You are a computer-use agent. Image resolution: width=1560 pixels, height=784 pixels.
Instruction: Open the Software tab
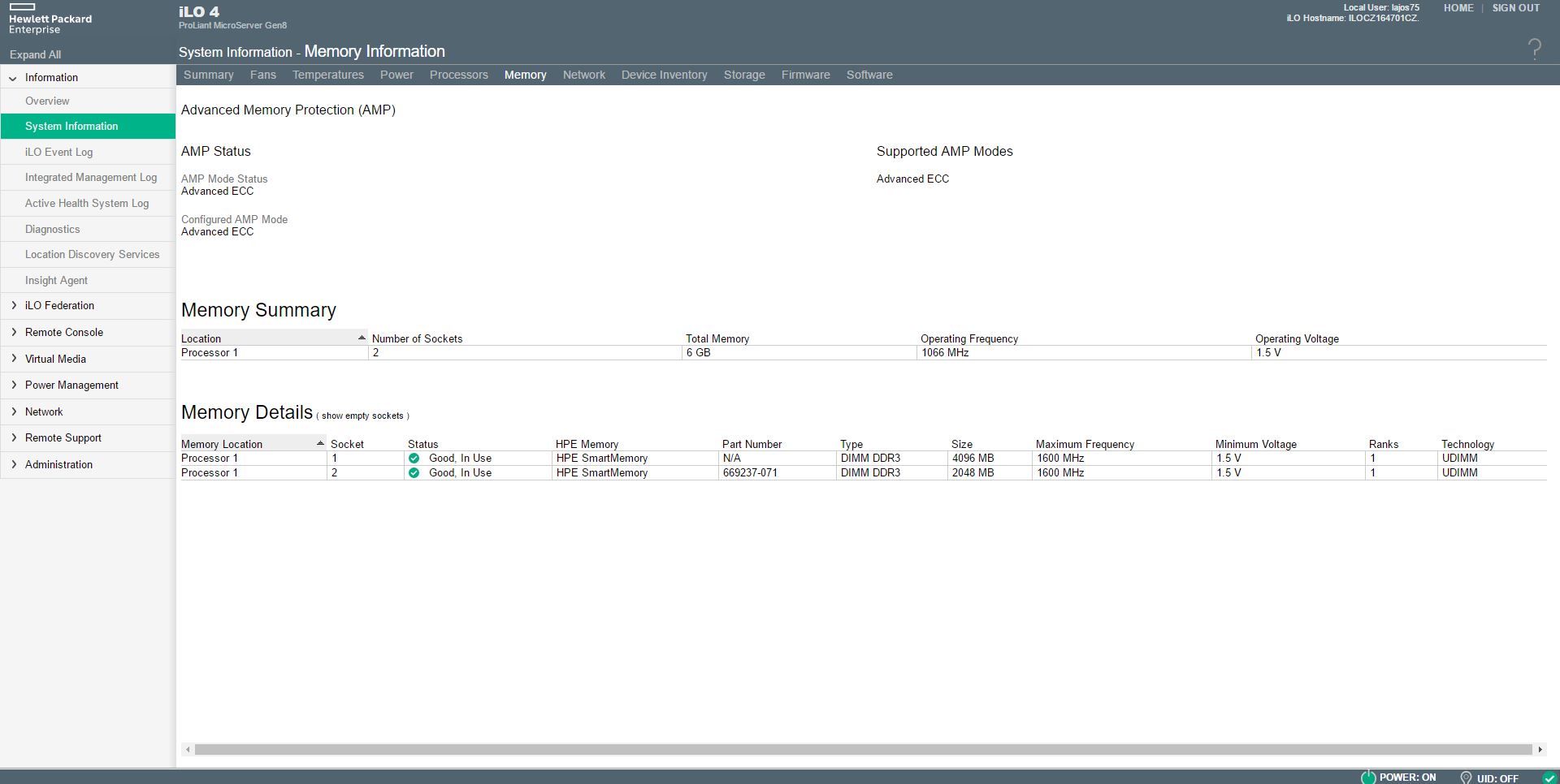[x=869, y=75]
